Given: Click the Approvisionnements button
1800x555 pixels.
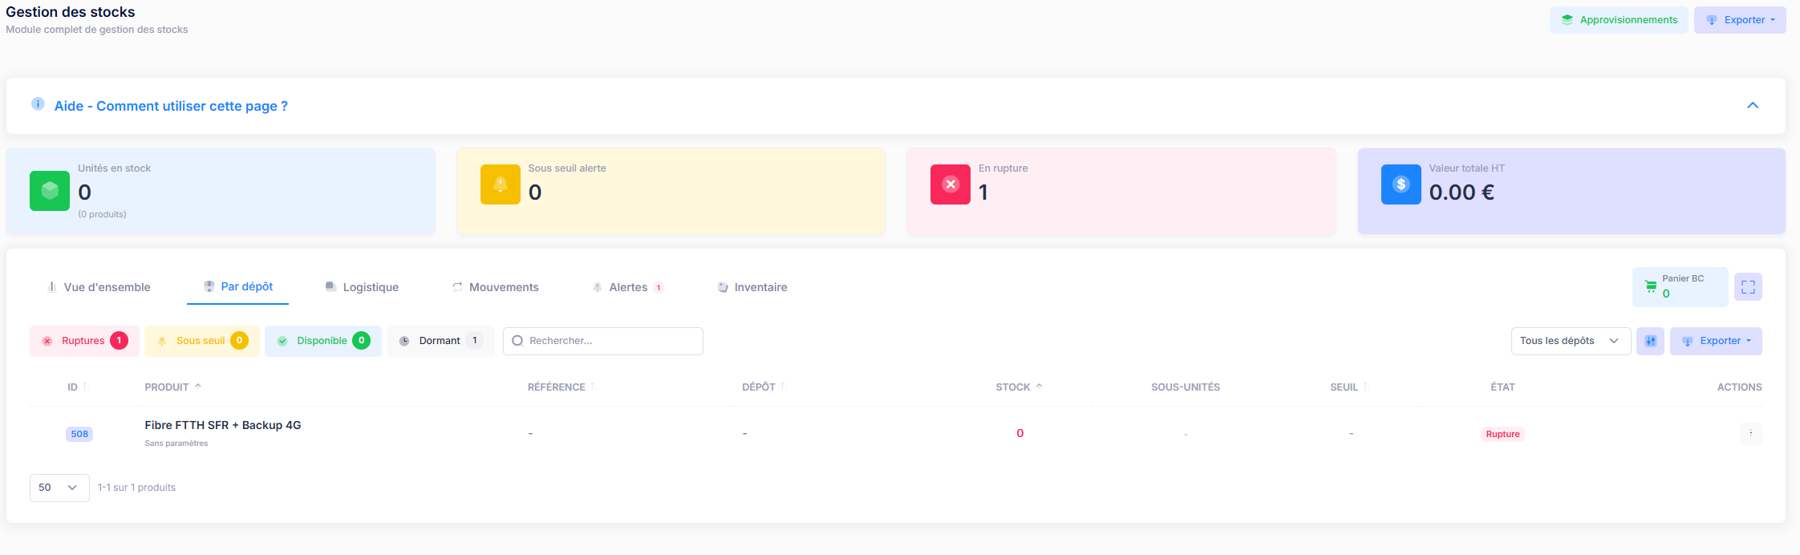Looking at the screenshot, I should (1619, 20).
